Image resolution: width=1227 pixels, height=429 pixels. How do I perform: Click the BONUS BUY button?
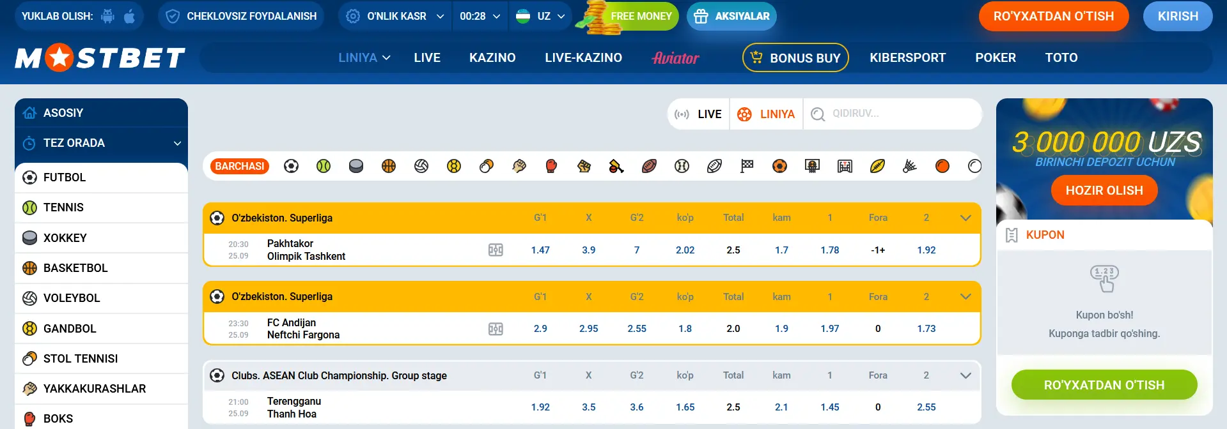pos(795,57)
